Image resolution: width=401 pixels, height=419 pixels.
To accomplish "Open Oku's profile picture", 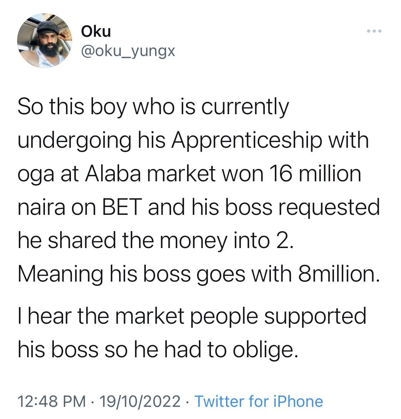I will [x=44, y=40].
